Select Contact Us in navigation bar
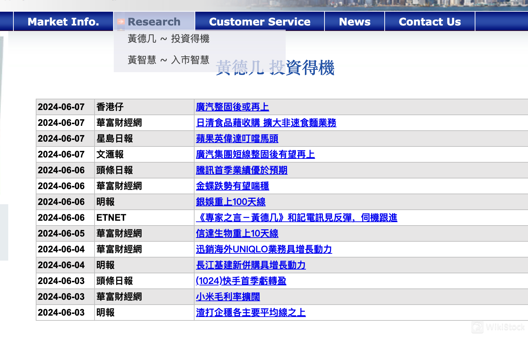Viewport: 528px width, 339px height. tap(430, 22)
